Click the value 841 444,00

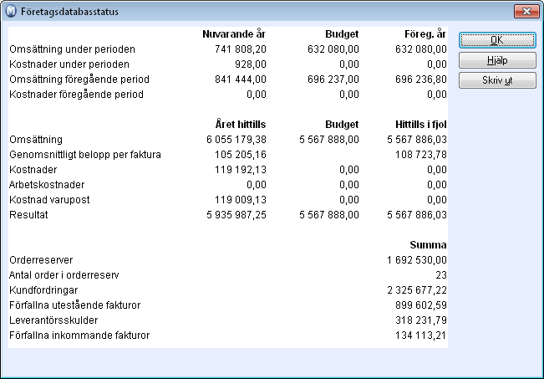pos(241,79)
